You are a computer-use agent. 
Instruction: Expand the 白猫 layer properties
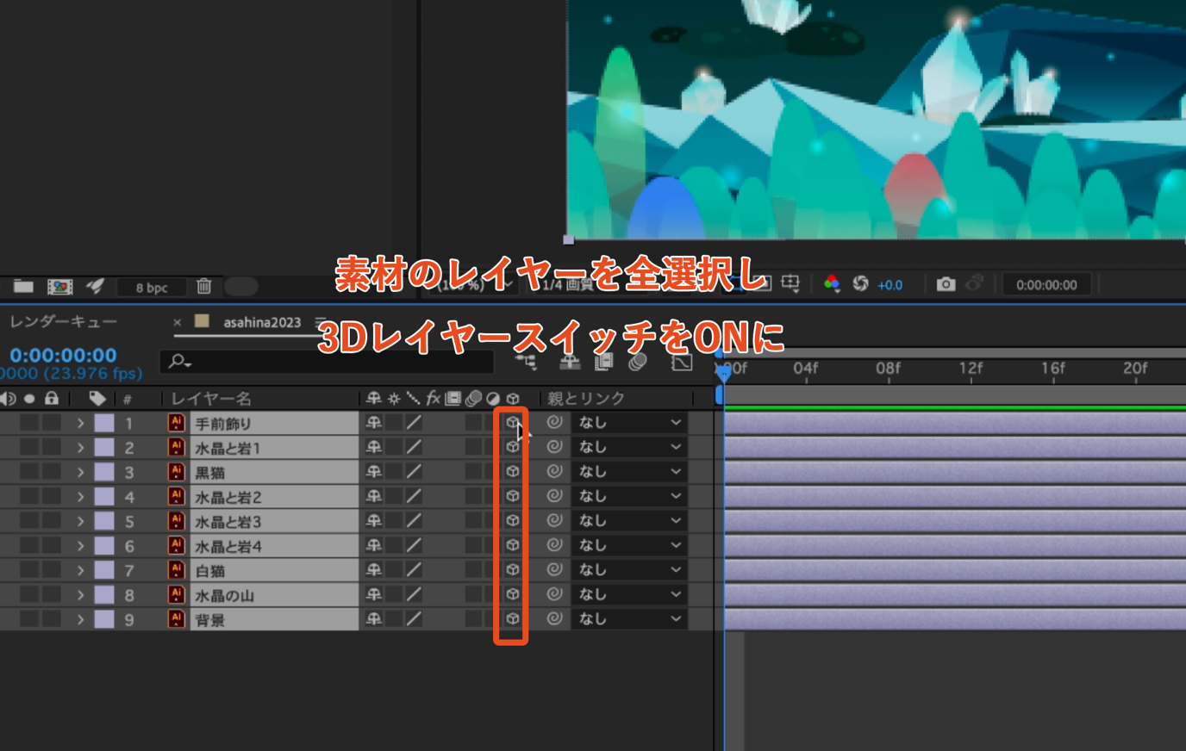[80, 570]
